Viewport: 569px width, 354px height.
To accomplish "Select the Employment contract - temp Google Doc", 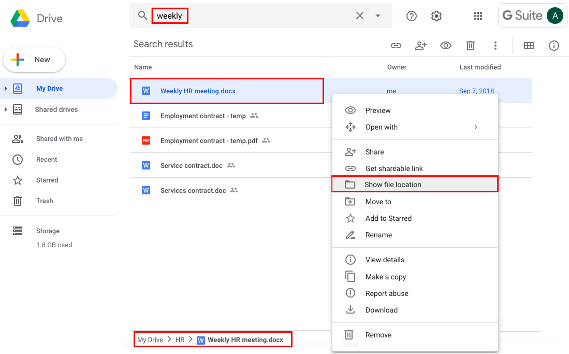I will [x=203, y=116].
